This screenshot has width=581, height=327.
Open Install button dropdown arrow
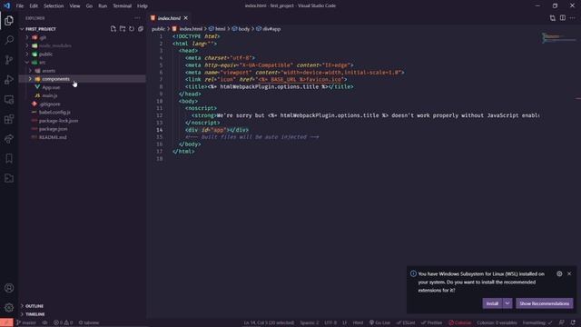pyautogui.click(x=507, y=303)
